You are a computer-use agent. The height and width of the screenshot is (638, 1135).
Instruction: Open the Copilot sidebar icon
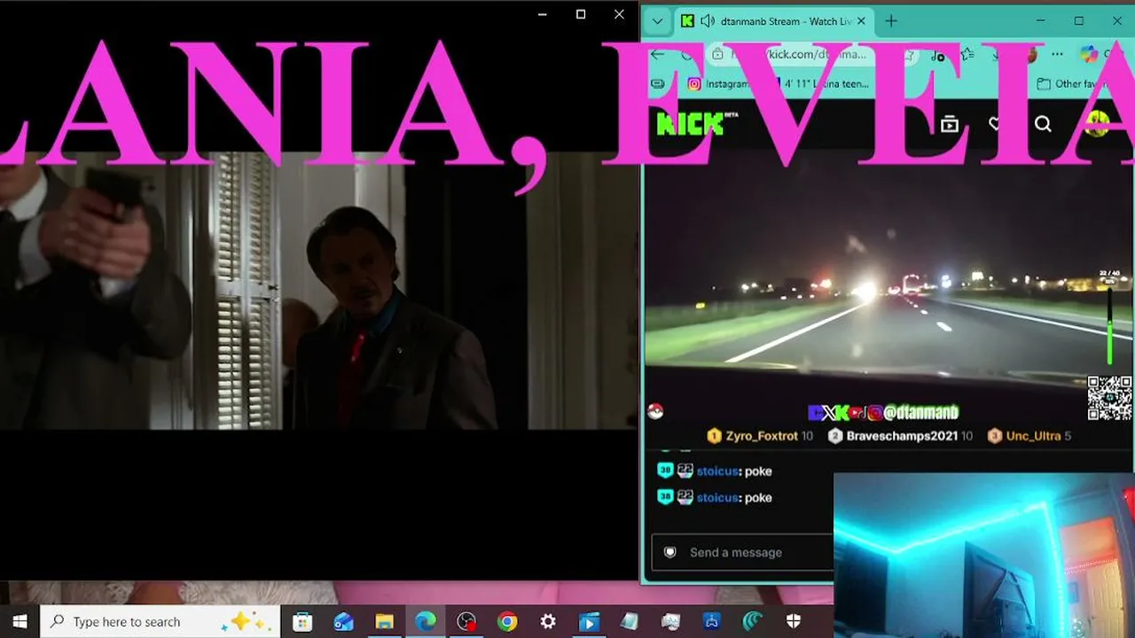point(1090,54)
